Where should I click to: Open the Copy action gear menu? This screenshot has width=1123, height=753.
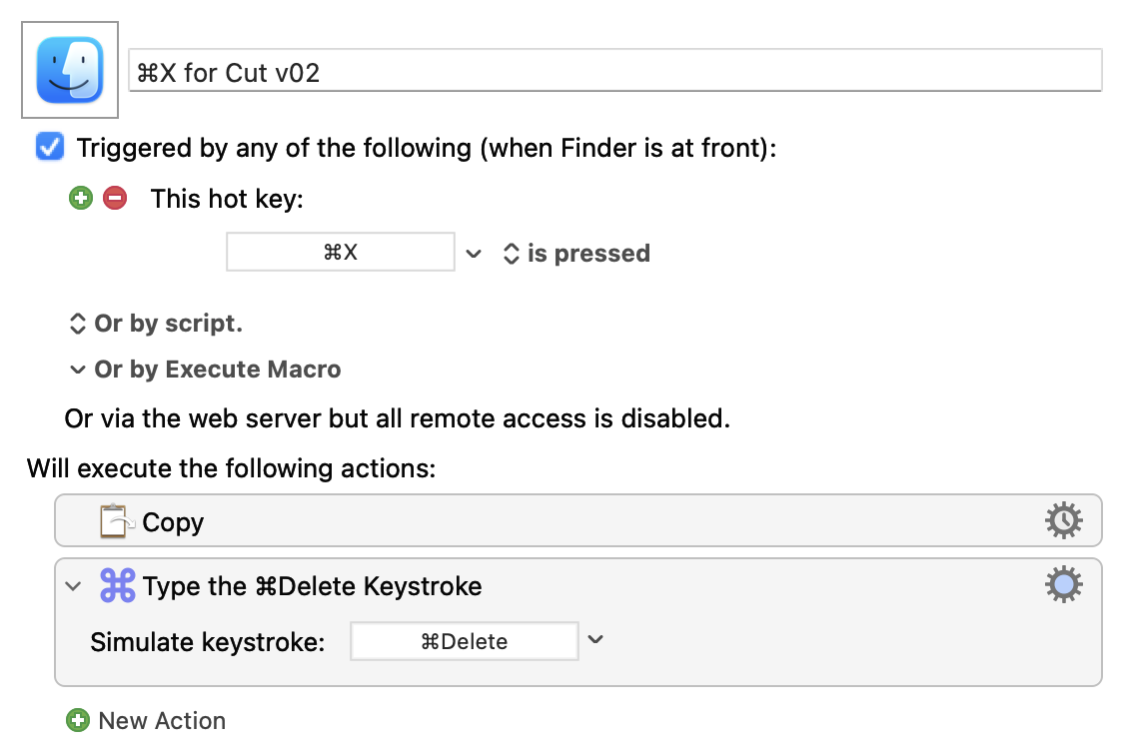pyautogui.click(x=1063, y=520)
